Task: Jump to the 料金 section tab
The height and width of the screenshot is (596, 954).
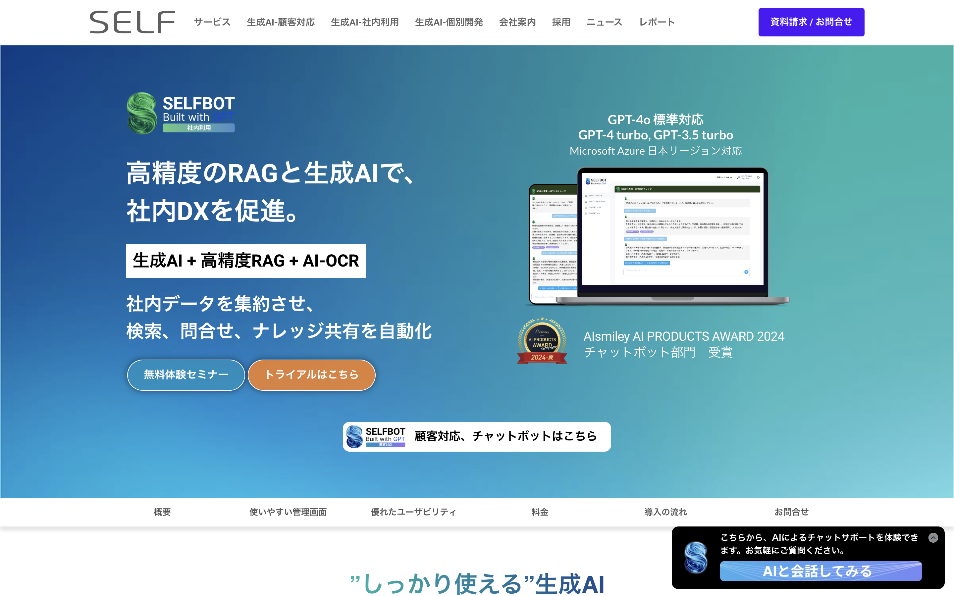Action: tap(540, 512)
